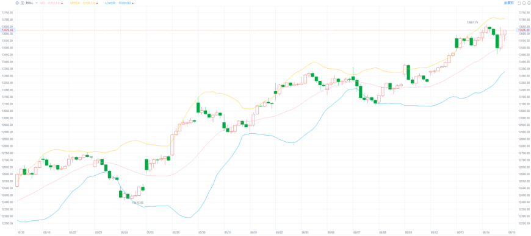Select the 06/12 date axis label
The width and height of the screenshot is (531, 236).
(435, 232)
